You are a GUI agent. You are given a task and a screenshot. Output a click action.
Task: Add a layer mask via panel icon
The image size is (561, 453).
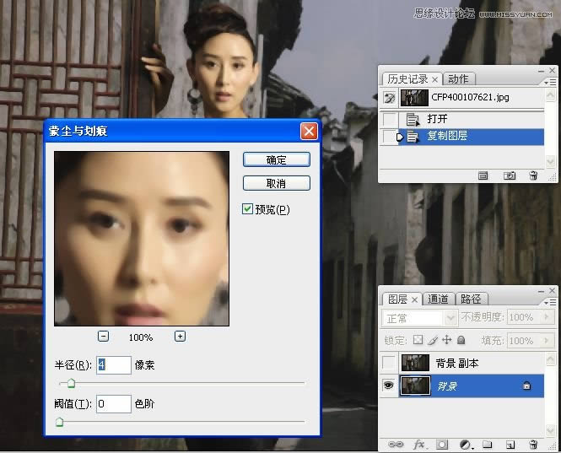pos(440,444)
